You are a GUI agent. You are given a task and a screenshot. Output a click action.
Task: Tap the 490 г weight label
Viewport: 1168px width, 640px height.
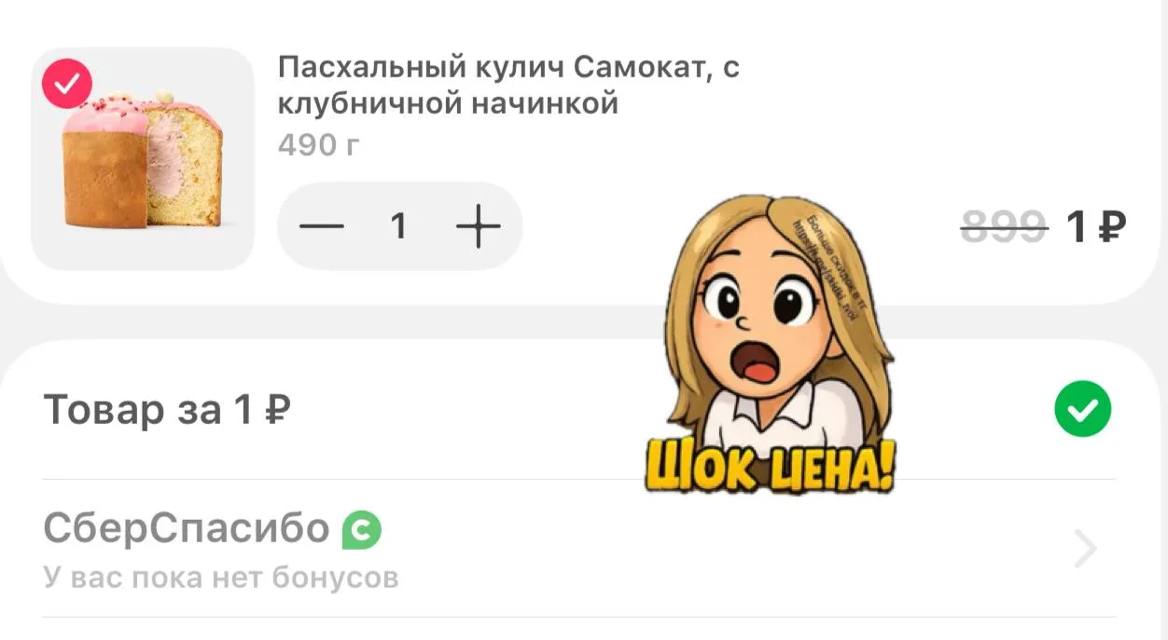pyautogui.click(x=318, y=145)
